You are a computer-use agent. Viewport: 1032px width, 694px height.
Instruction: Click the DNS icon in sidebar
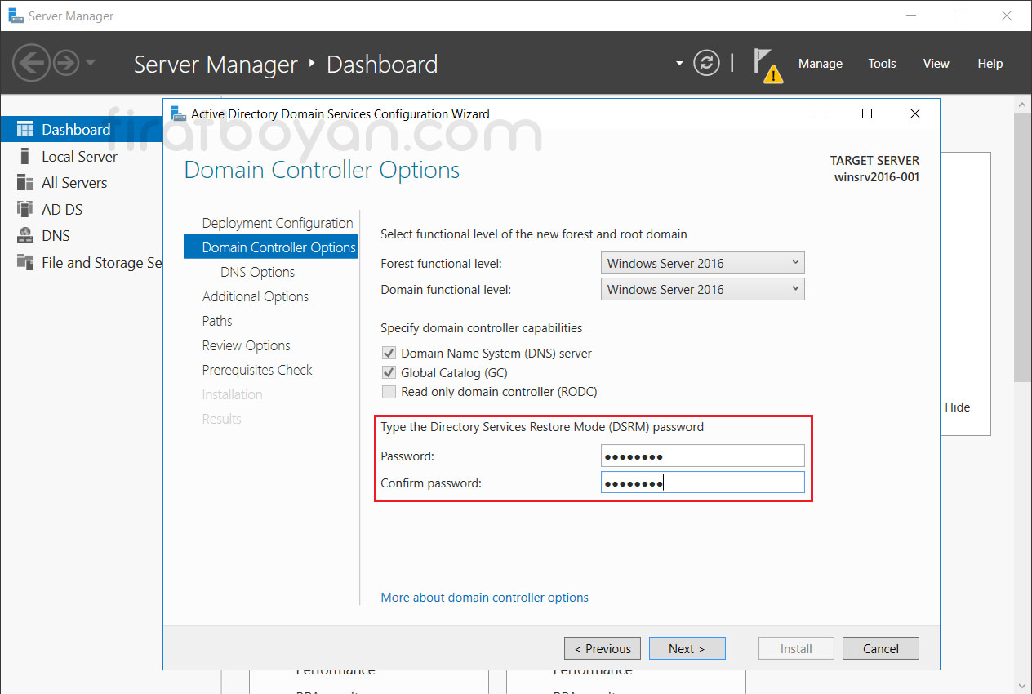(x=25, y=236)
